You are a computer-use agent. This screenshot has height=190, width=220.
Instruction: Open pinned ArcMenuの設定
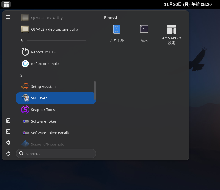pos(171,34)
